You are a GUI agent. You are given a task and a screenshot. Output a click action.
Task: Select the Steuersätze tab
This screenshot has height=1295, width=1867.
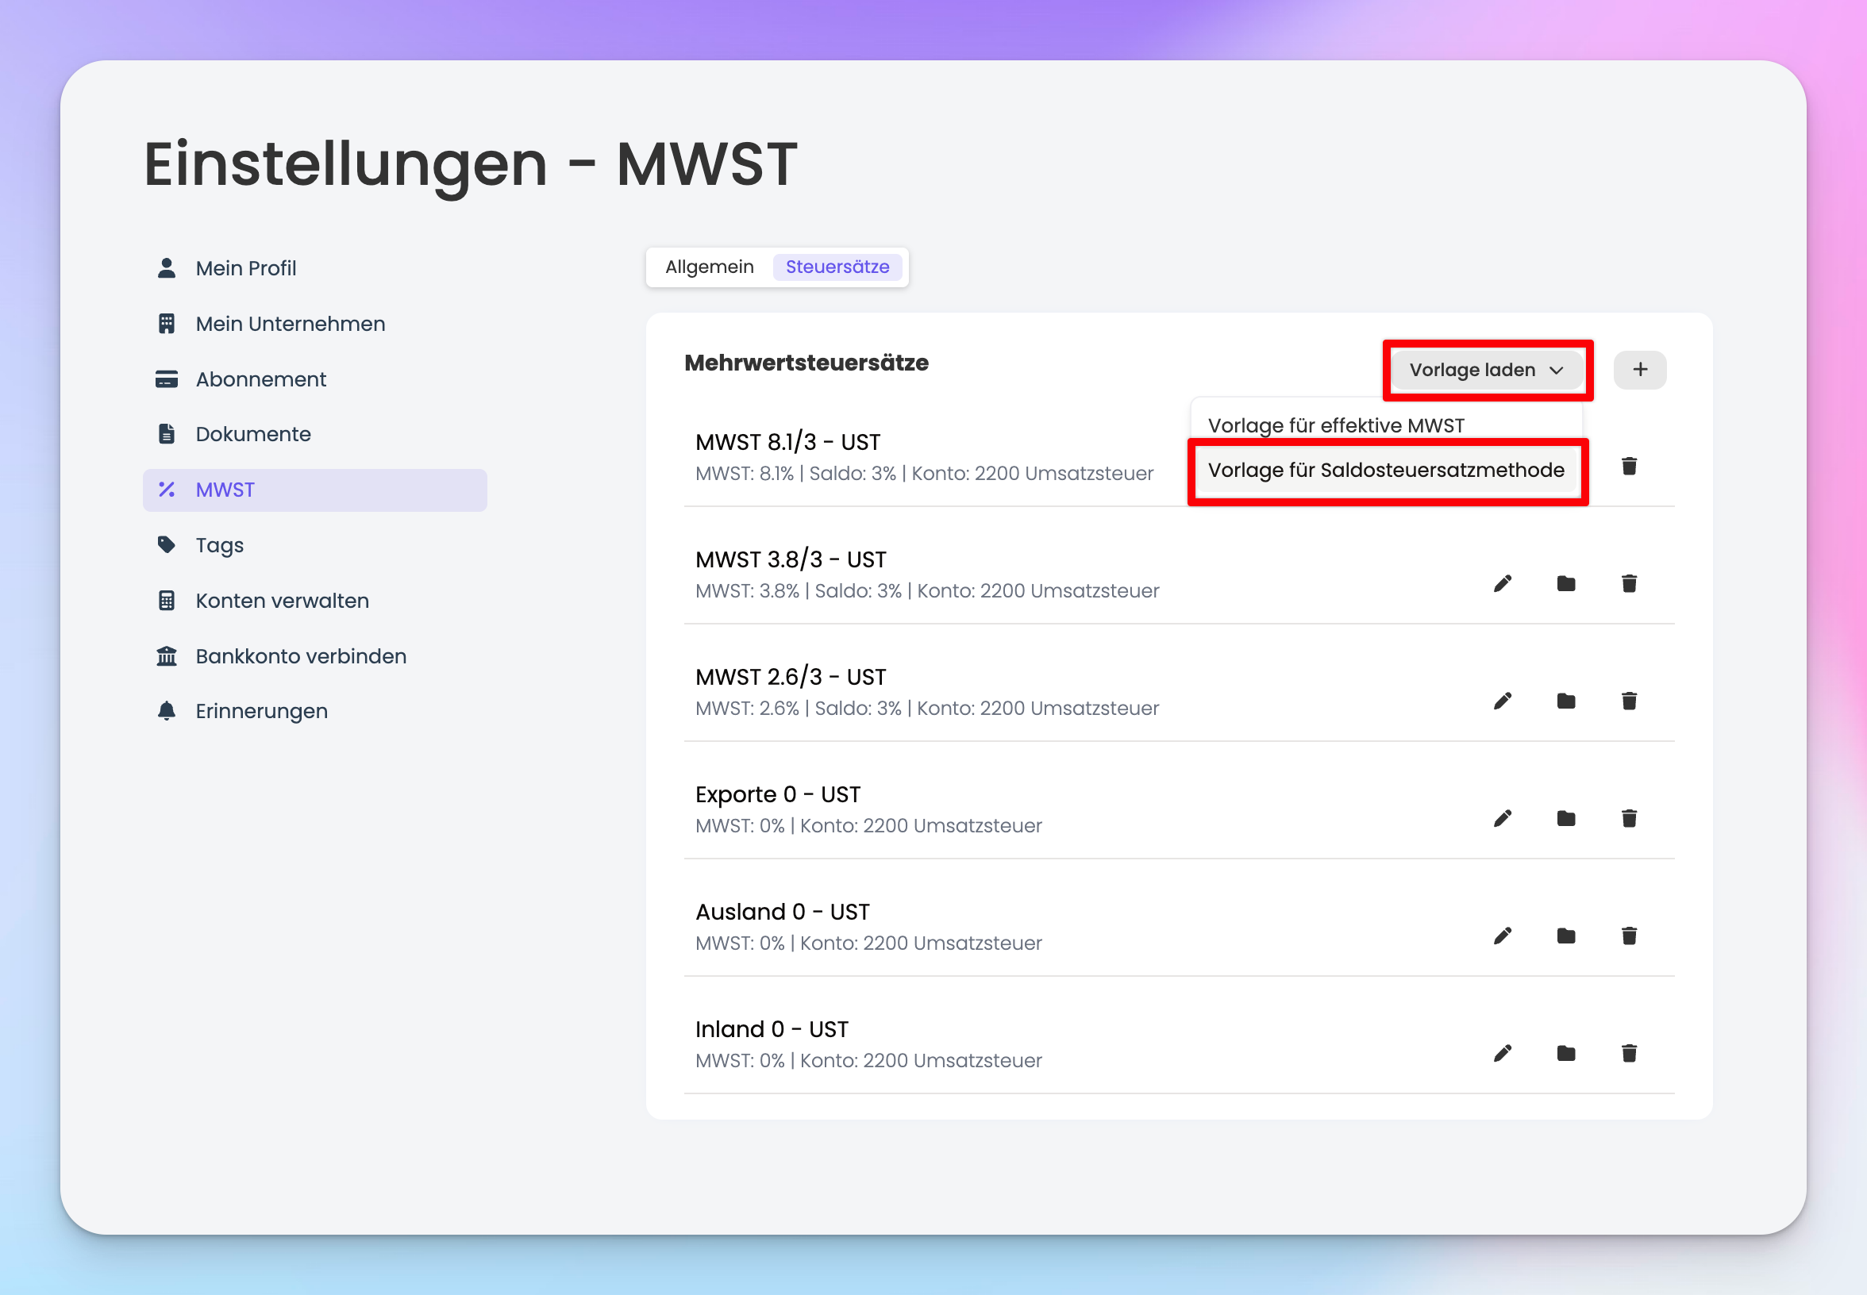[x=837, y=267]
